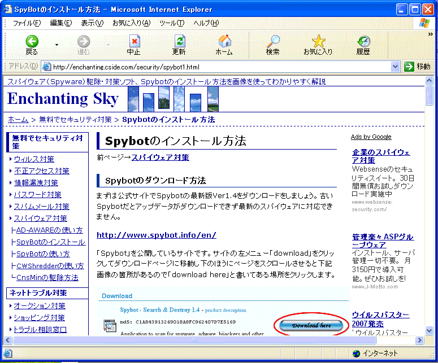Refresh the page with 更新
This screenshot has width=438, height=363.
pos(179,45)
